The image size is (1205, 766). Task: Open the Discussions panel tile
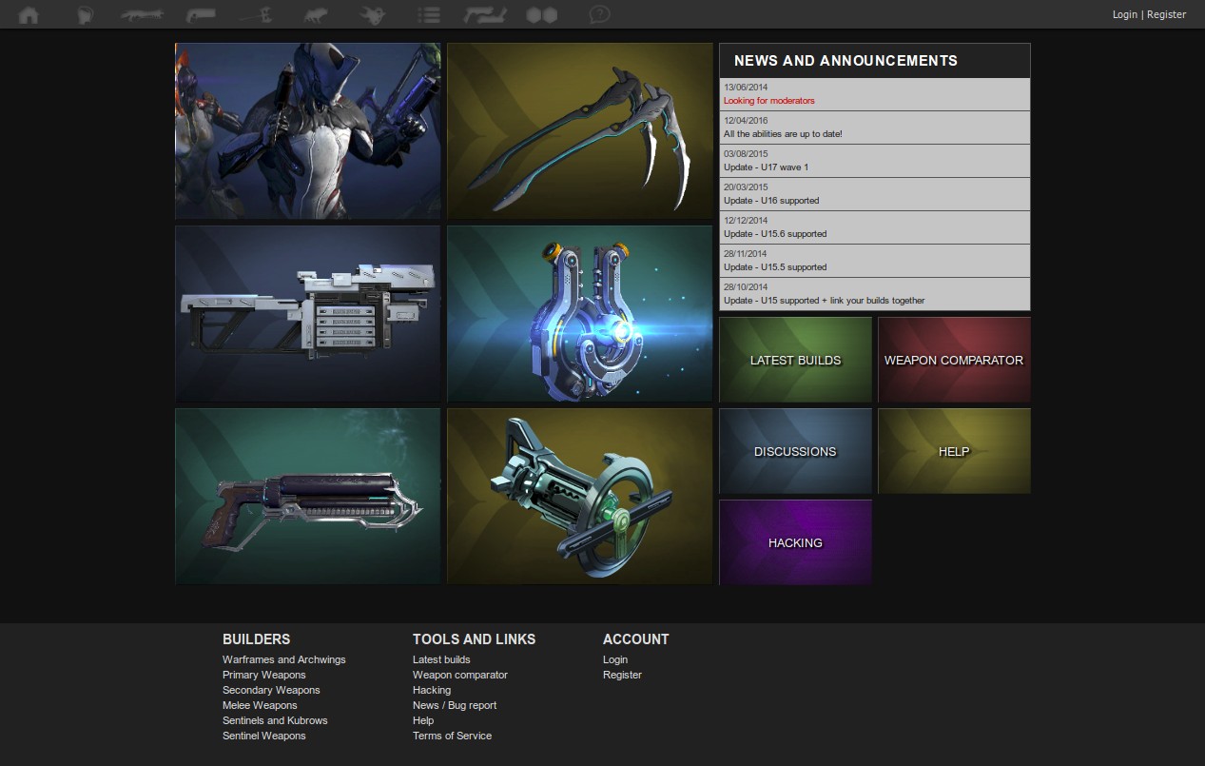click(x=795, y=451)
